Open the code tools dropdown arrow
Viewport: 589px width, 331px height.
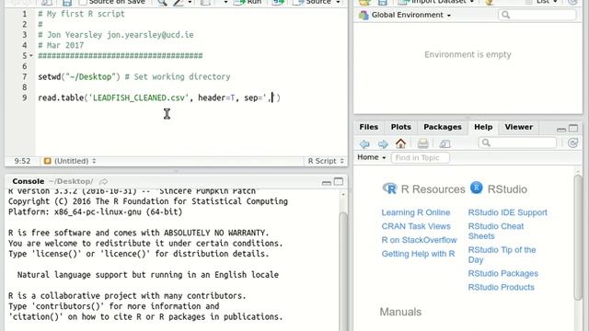(190, 2)
